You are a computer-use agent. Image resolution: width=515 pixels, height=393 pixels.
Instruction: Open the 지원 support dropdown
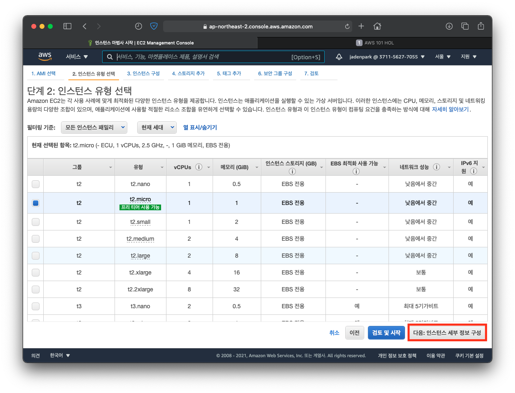click(x=468, y=57)
